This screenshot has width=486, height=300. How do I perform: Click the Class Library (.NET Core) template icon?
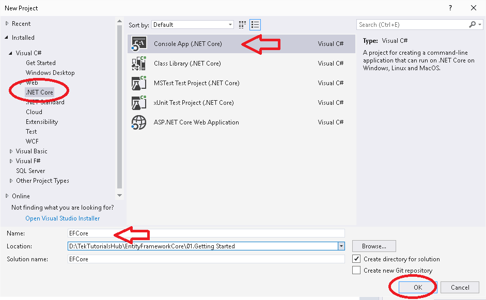pyautogui.click(x=138, y=63)
